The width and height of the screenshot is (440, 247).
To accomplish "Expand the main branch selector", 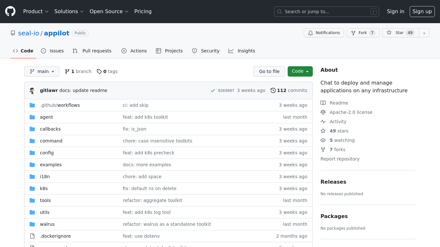I will pos(42,71).
